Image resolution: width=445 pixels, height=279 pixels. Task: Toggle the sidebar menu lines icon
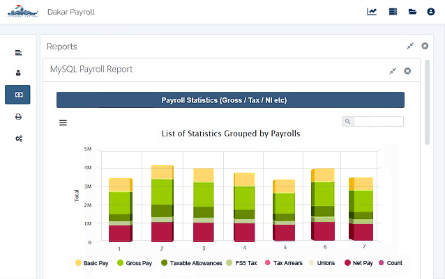pos(18,53)
